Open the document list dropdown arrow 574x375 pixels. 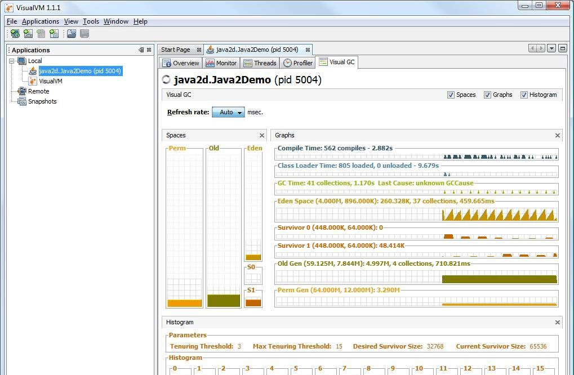tap(551, 49)
